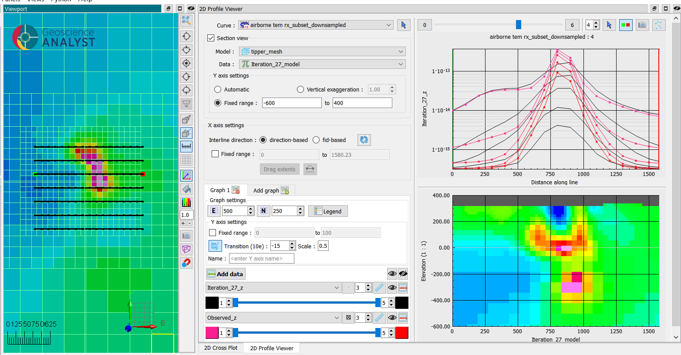
Task: Click the zoom-to-extents icon in Viewport toolbar
Action: [x=186, y=20]
